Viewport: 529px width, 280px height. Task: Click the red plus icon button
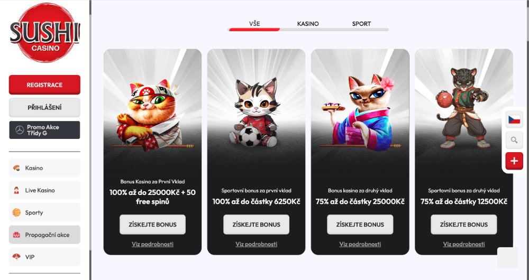click(x=514, y=161)
